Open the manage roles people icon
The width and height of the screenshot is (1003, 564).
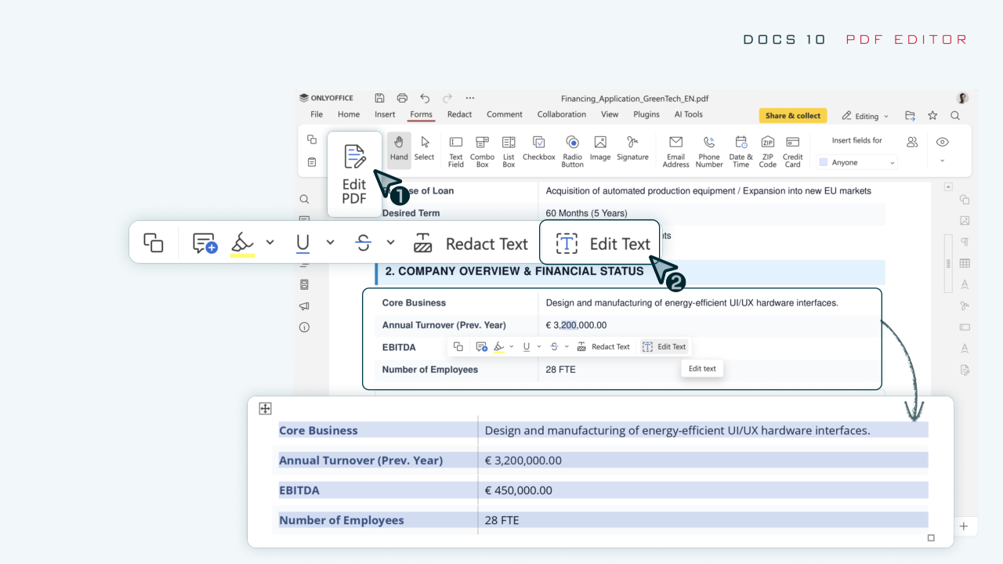[912, 142]
